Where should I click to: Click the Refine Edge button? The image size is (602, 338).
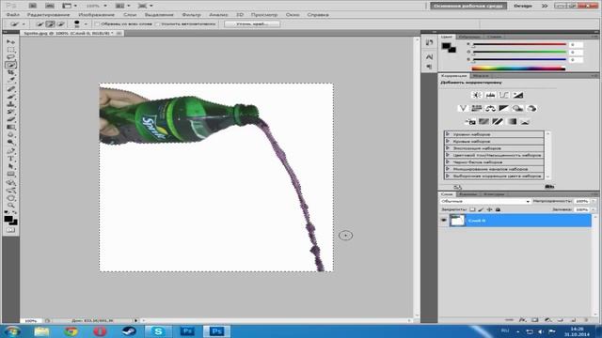coord(252,23)
